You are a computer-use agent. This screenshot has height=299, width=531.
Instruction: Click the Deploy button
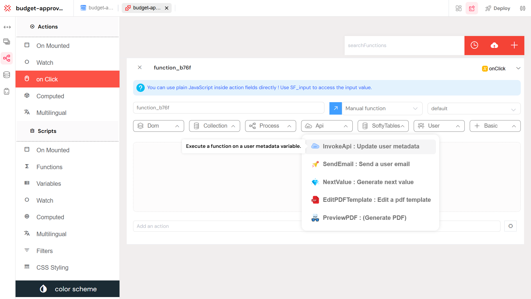[498, 8]
